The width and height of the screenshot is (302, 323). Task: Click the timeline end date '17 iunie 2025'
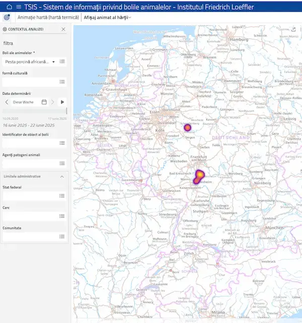tap(57, 118)
